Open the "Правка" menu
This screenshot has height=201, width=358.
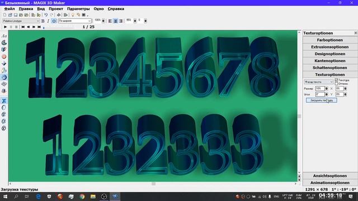[x=26, y=9]
